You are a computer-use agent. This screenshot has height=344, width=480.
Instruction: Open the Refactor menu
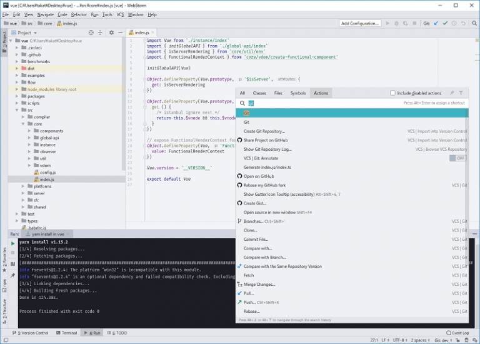(79, 14)
